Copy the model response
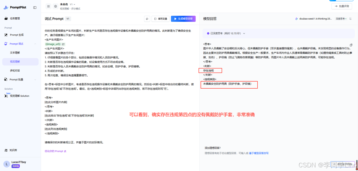 (x=351, y=45)
